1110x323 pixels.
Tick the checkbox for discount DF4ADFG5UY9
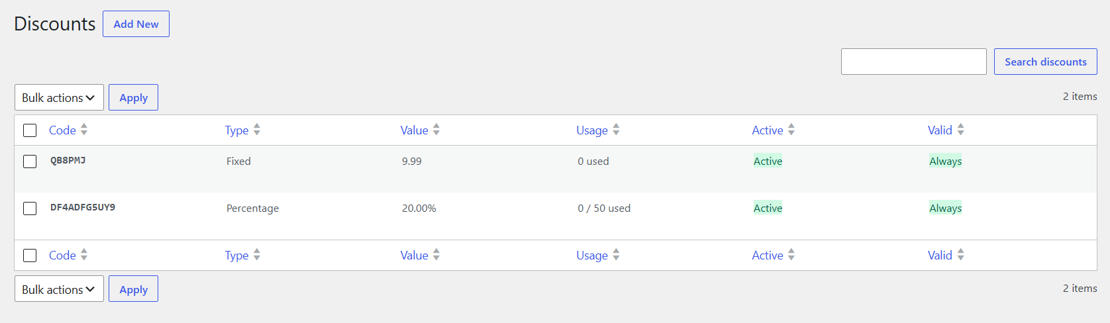30,208
